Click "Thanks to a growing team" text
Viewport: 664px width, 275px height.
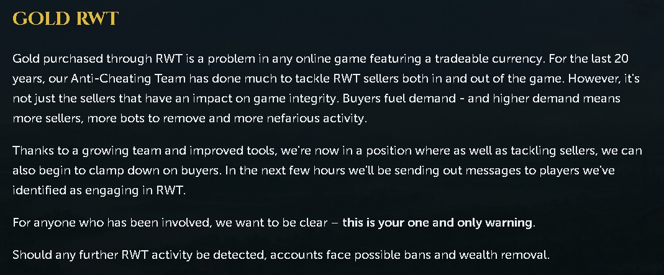(75, 151)
